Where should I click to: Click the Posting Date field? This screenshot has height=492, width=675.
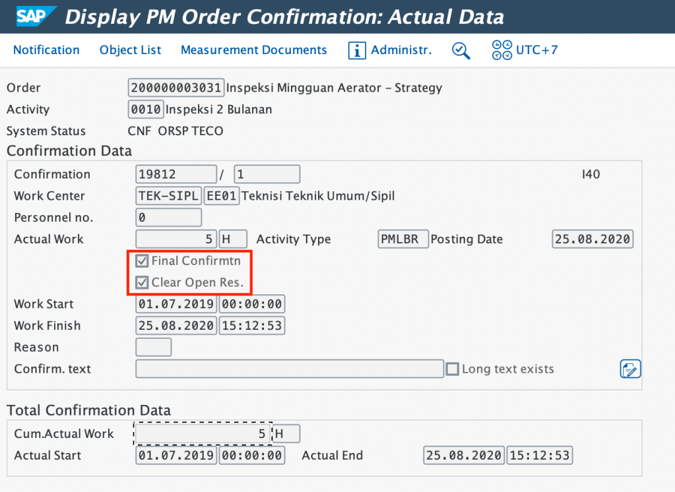pyautogui.click(x=592, y=239)
